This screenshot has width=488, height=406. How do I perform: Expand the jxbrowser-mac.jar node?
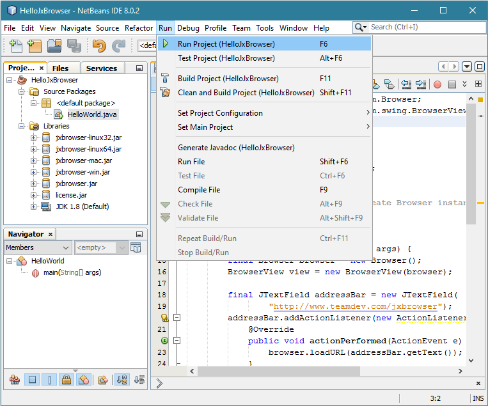[33, 160]
